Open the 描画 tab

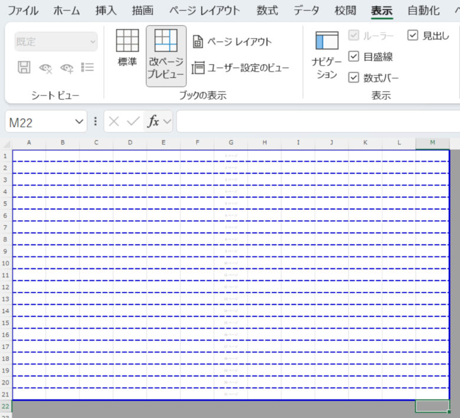pyautogui.click(x=142, y=11)
